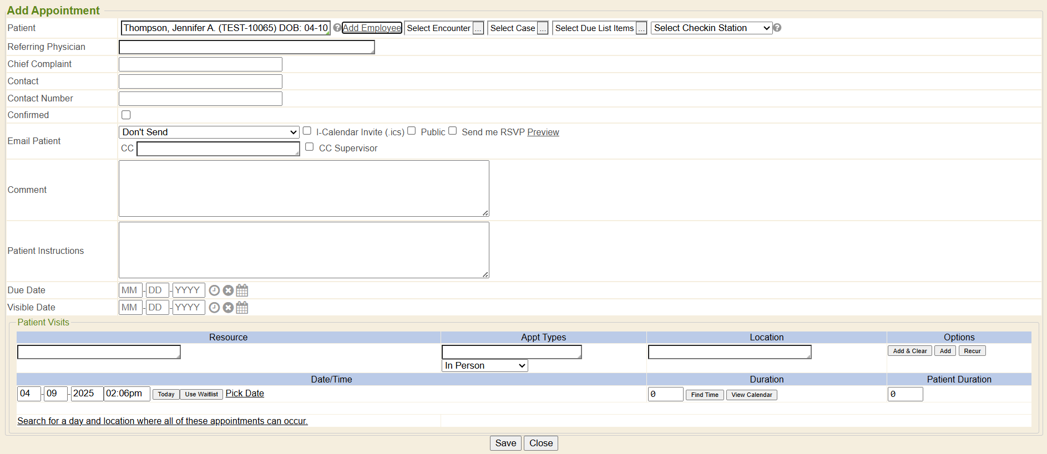This screenshot has width=1047, height=454.
Task: Expand the Select Checkin Station dropdown
Action: pyautogui.click(x=711, y=28)
